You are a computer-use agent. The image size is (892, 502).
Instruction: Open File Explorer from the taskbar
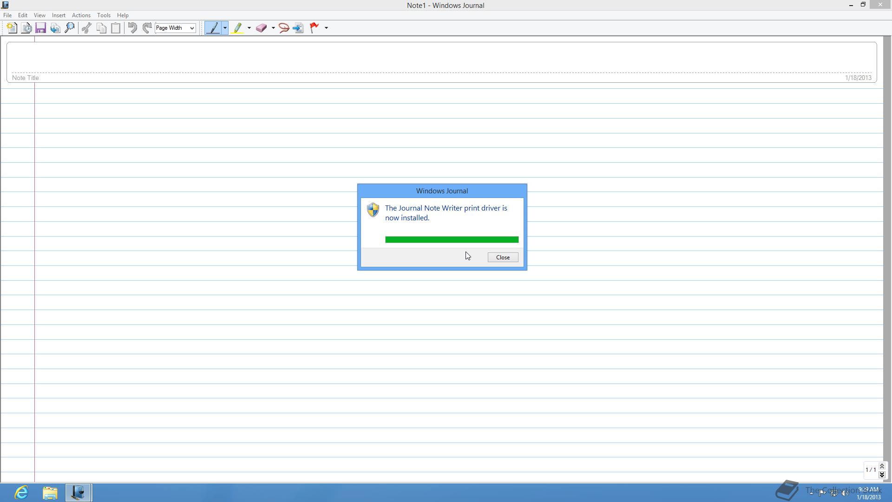50,493
